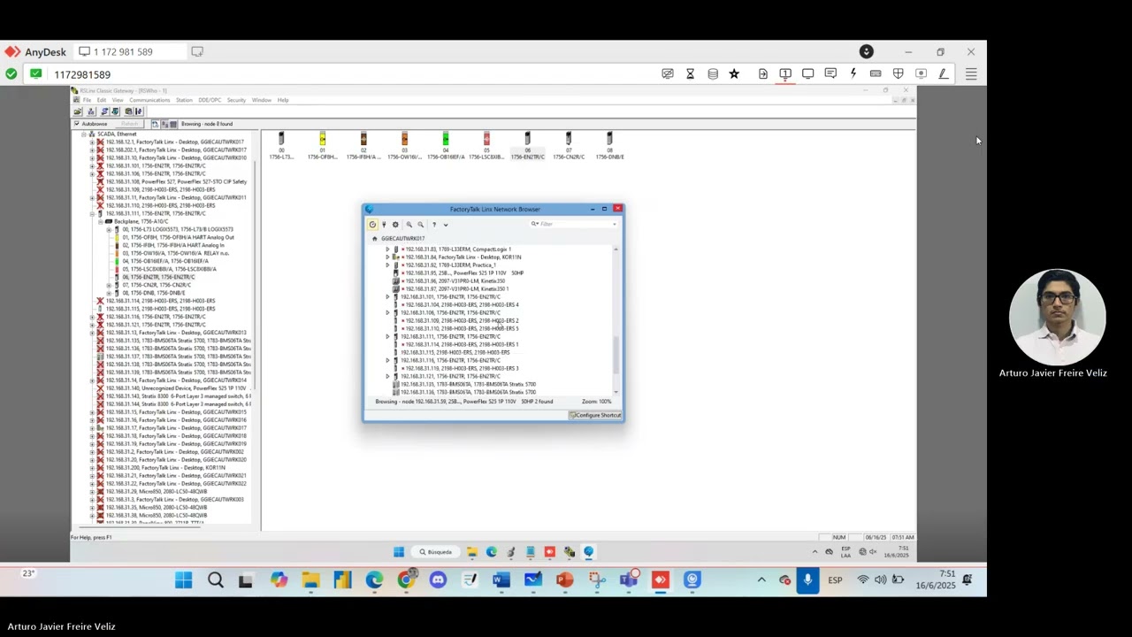The width and height of the screenshot is (1132, 637).
Task: Click the local taskbar search magnifier icon
Action: (216, 580)
